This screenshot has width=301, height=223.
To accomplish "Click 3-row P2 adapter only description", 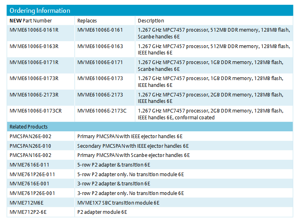I will [x=131, y=193].
